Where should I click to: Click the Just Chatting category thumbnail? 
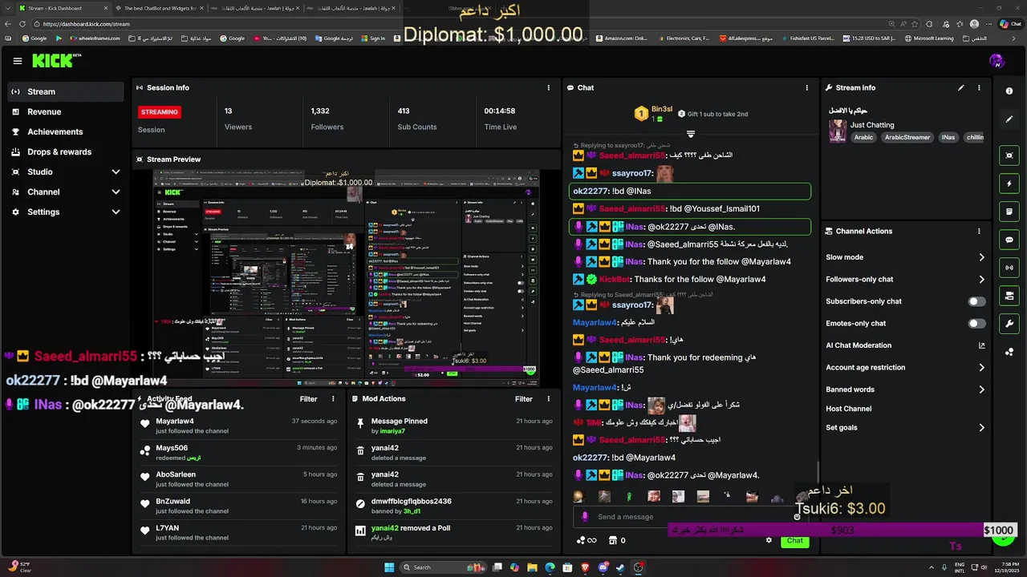point(838,131)
